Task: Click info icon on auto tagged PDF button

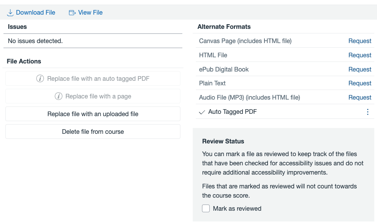Action: [40, 78]
